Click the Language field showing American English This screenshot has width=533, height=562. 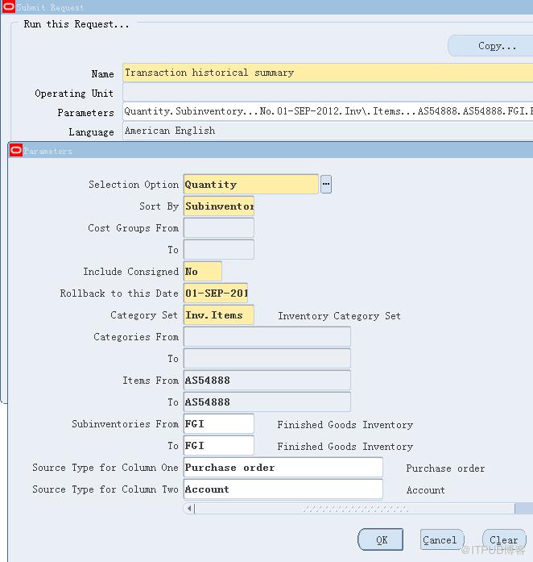pos(326,131)
